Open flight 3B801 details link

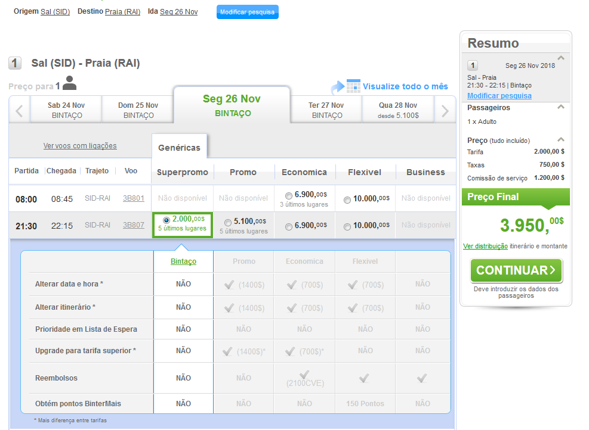tap(133, 198)
